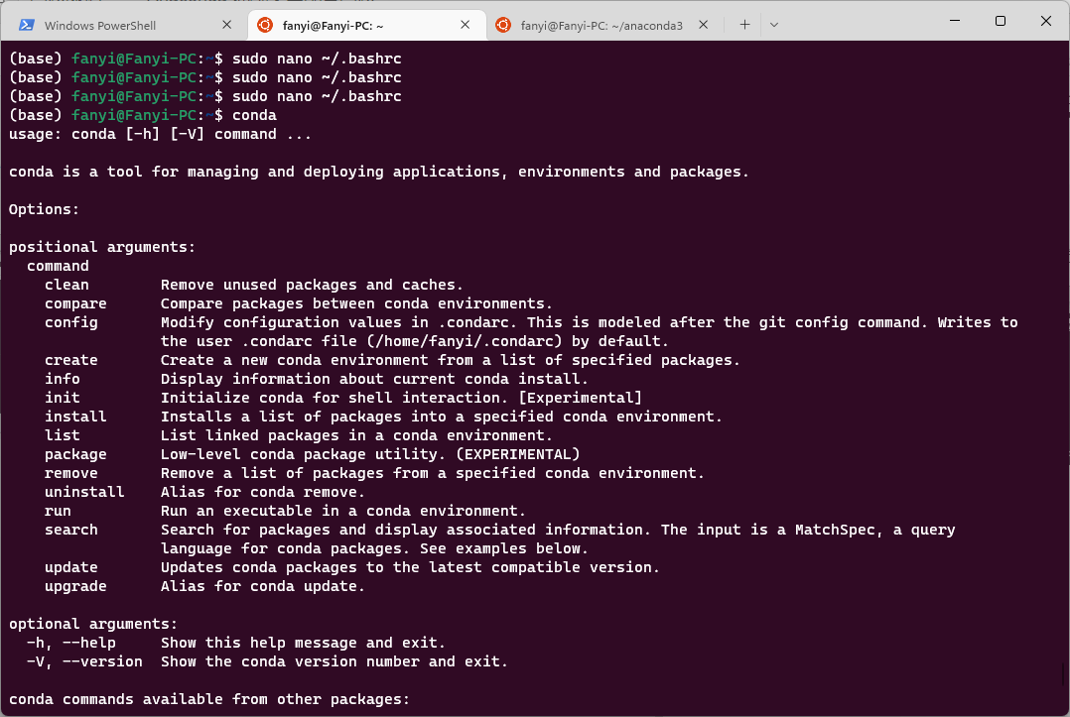
Task: Click the Ubuntu icon on the ~ tab
Action: [265, 25]
